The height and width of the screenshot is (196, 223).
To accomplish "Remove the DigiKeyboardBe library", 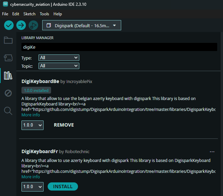I will 64,125.
